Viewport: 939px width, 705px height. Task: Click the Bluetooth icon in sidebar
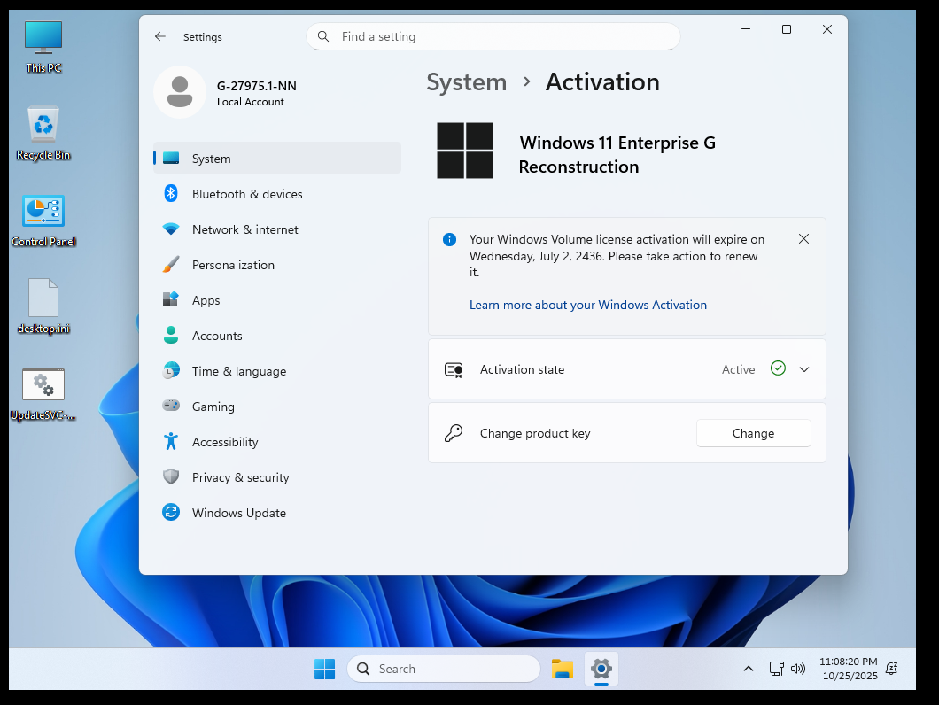(x=171, y=193)
